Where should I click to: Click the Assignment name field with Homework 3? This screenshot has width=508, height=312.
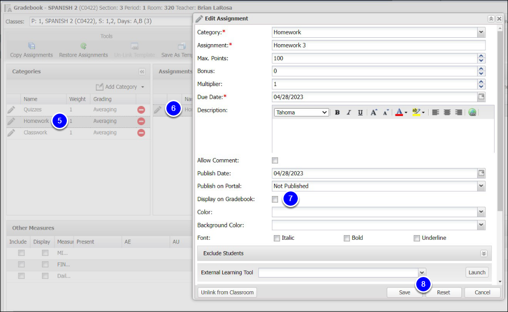click(x=378, y=45)
